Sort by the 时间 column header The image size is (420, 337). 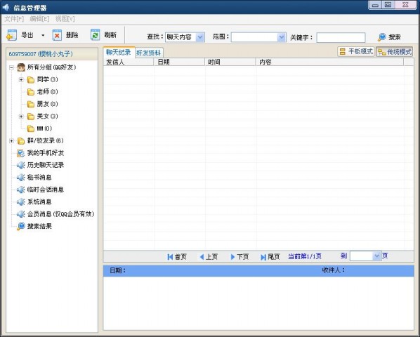pos(230,62)
